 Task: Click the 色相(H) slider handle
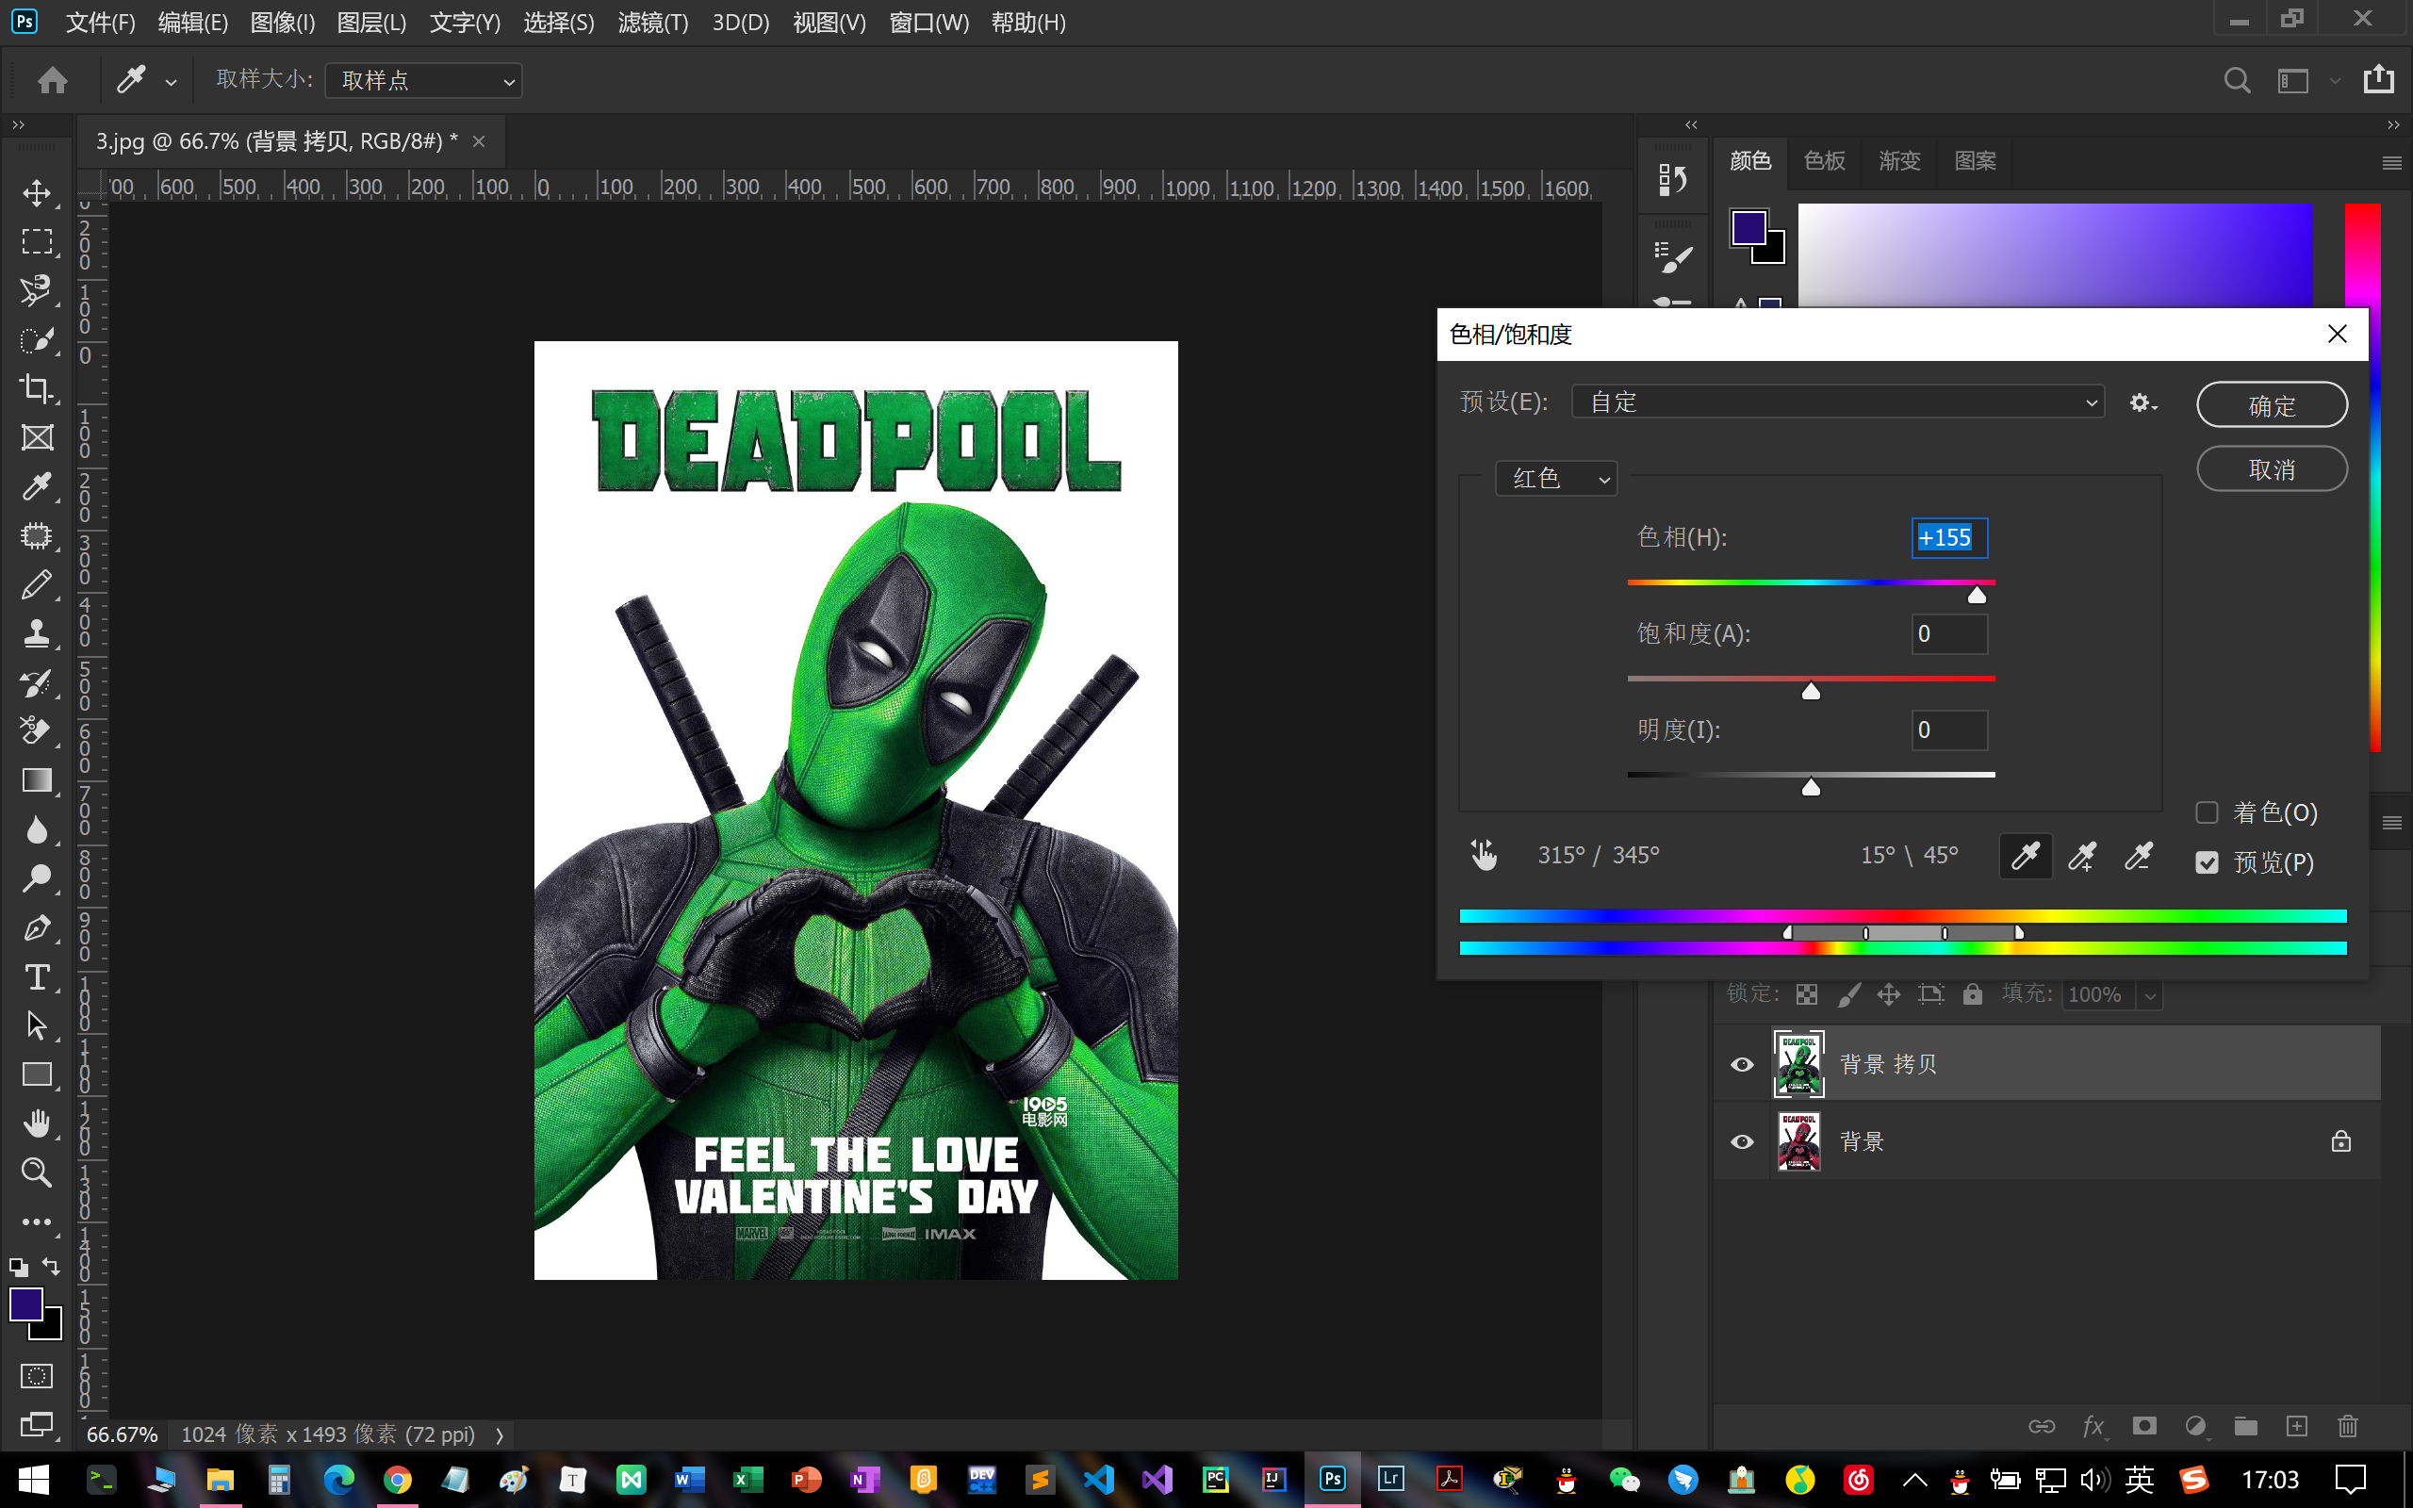tap(1977, 596)
